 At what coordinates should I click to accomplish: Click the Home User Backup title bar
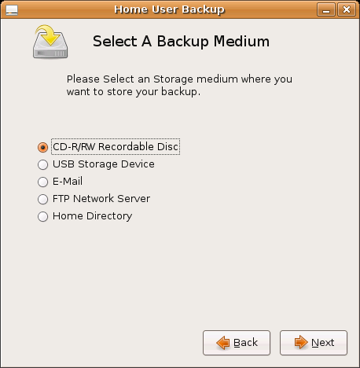click(x=169, y=9)
